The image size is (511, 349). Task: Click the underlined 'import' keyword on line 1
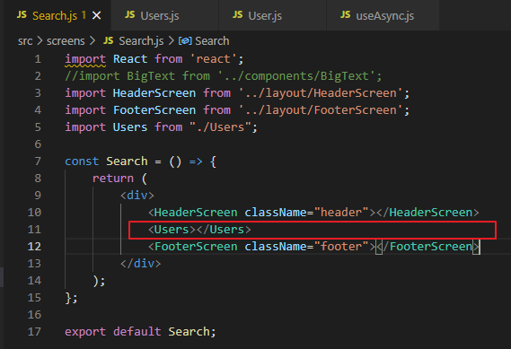click(85, 59)
